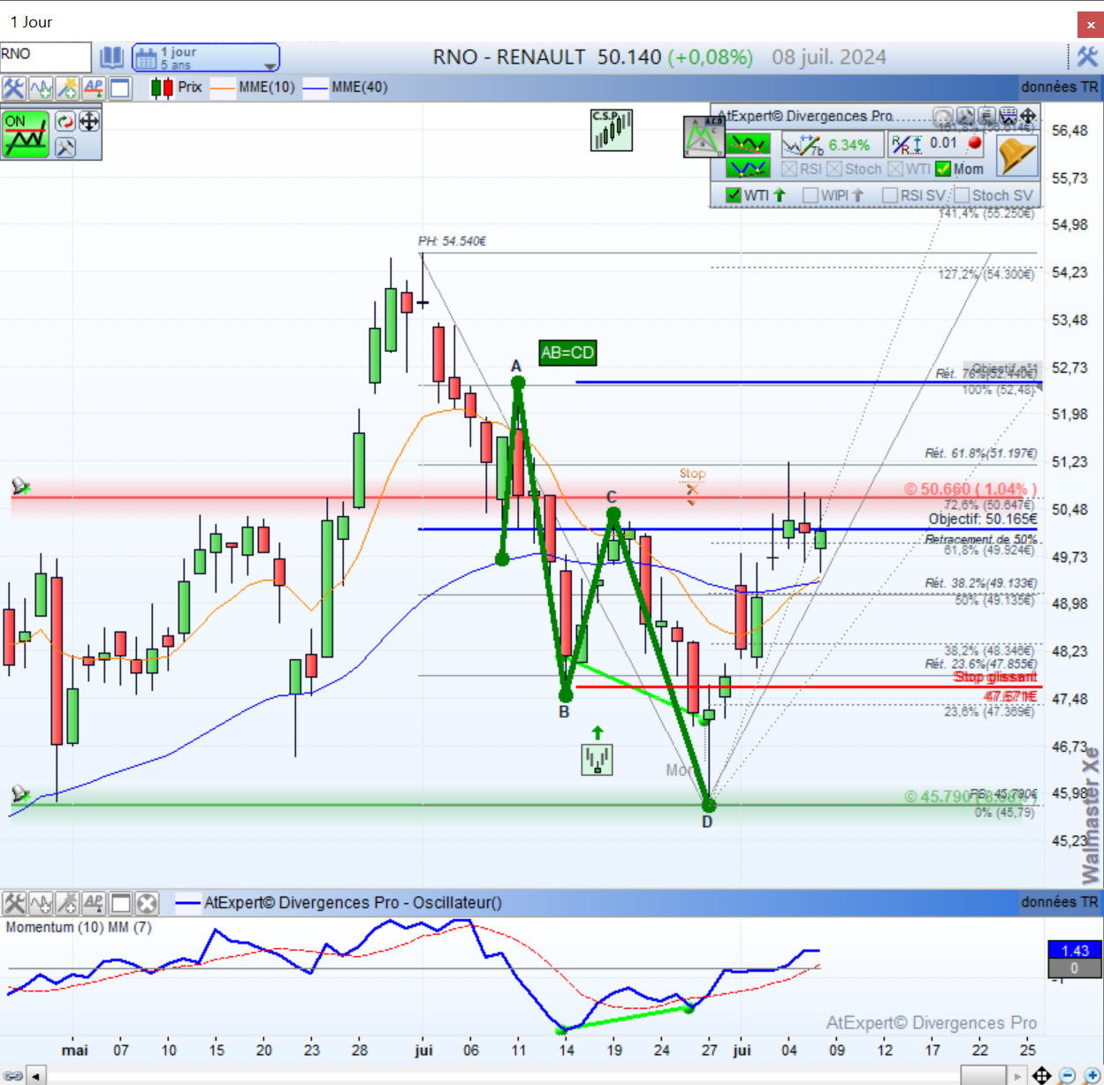
Task: Toggle the RSI checkbox
Action: tap(789, 169)
